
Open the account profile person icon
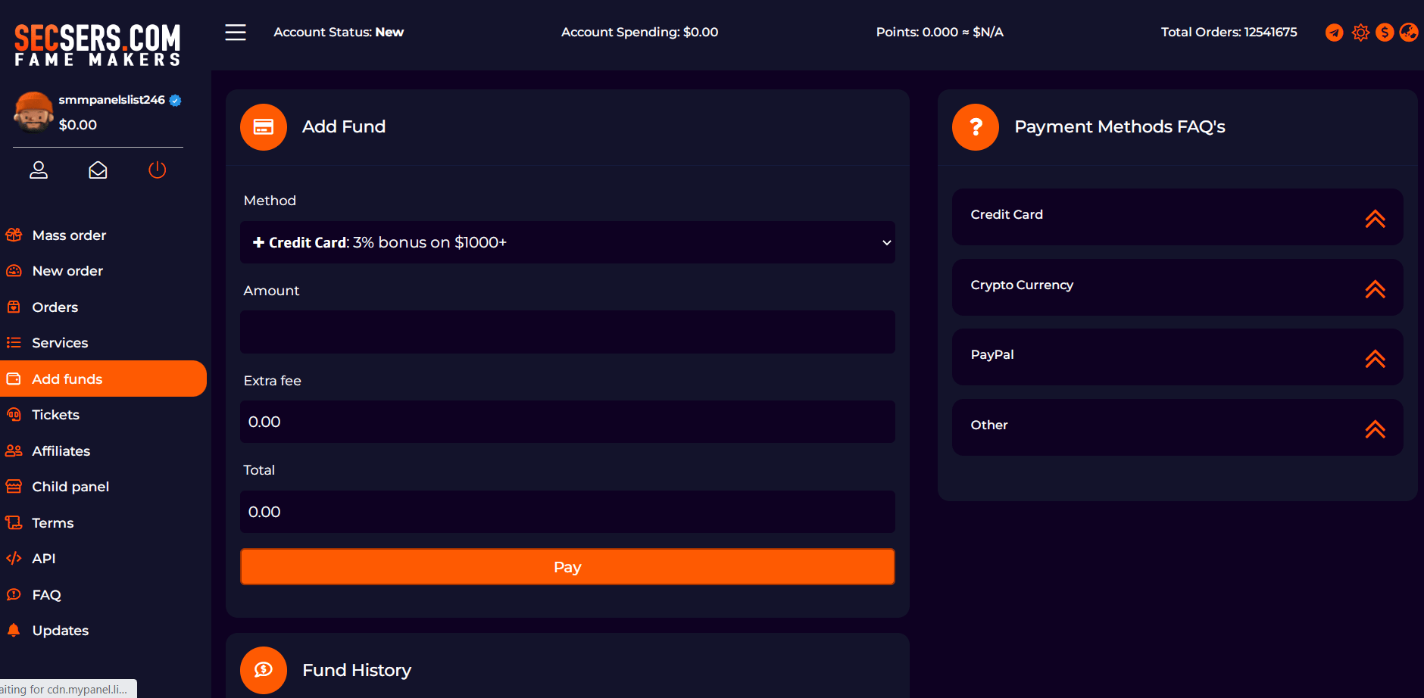click(39, 170)
